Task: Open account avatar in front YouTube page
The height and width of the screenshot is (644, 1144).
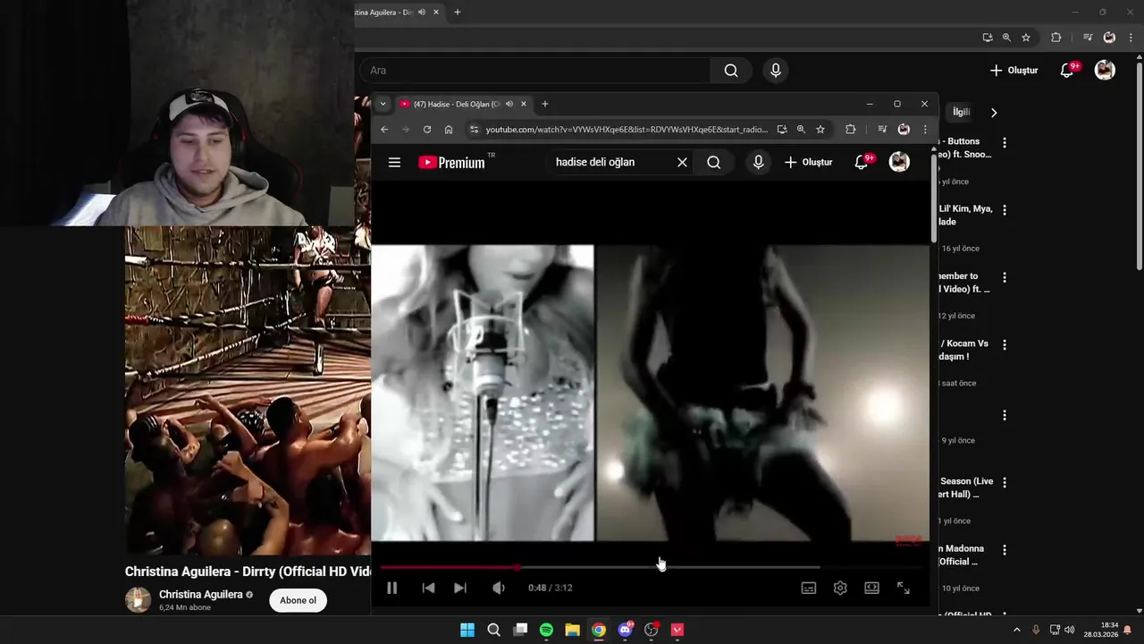Action: [899, 162]
